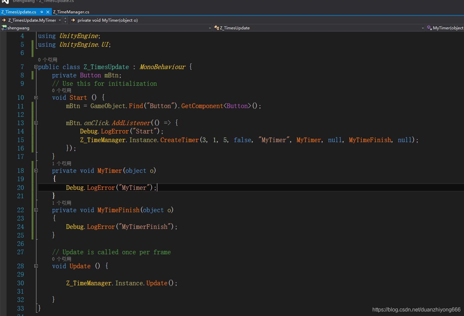Open the MyTimer(object member dropdown
Screen dimensions: 464x316
(x=448, y=28)
